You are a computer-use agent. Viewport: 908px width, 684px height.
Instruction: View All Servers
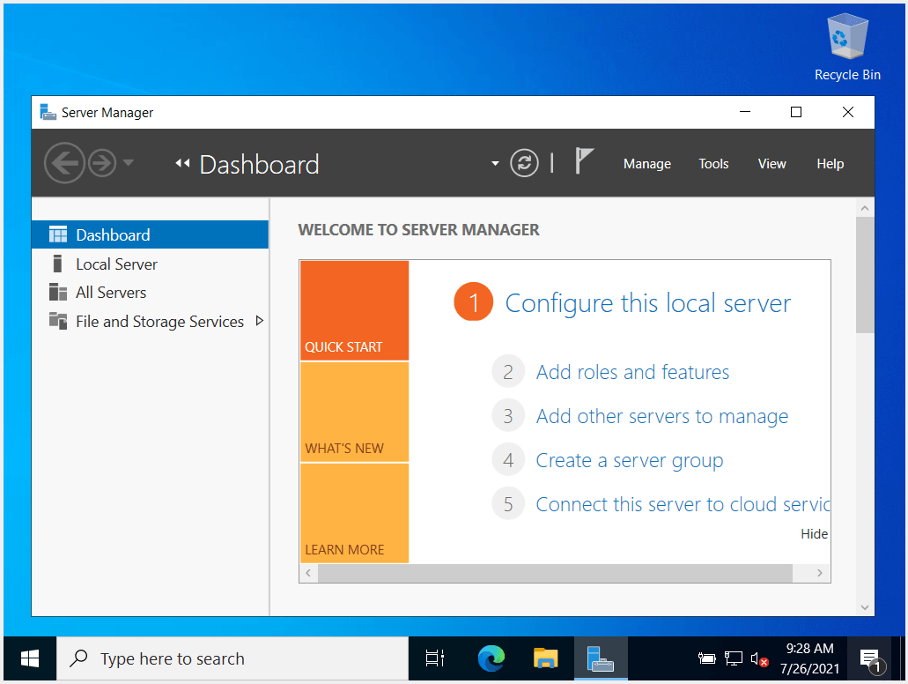tap(112, 292)
